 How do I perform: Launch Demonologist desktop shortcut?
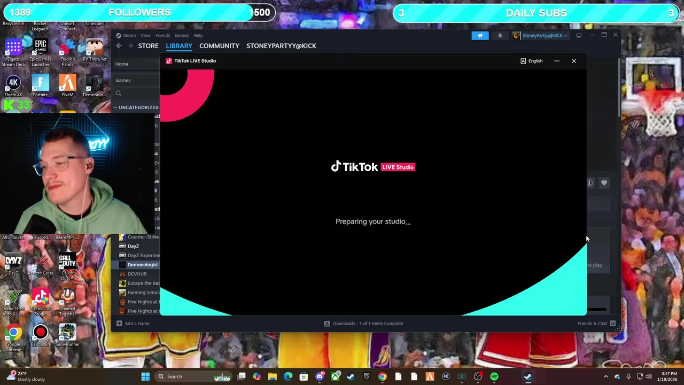pos(95,86)
